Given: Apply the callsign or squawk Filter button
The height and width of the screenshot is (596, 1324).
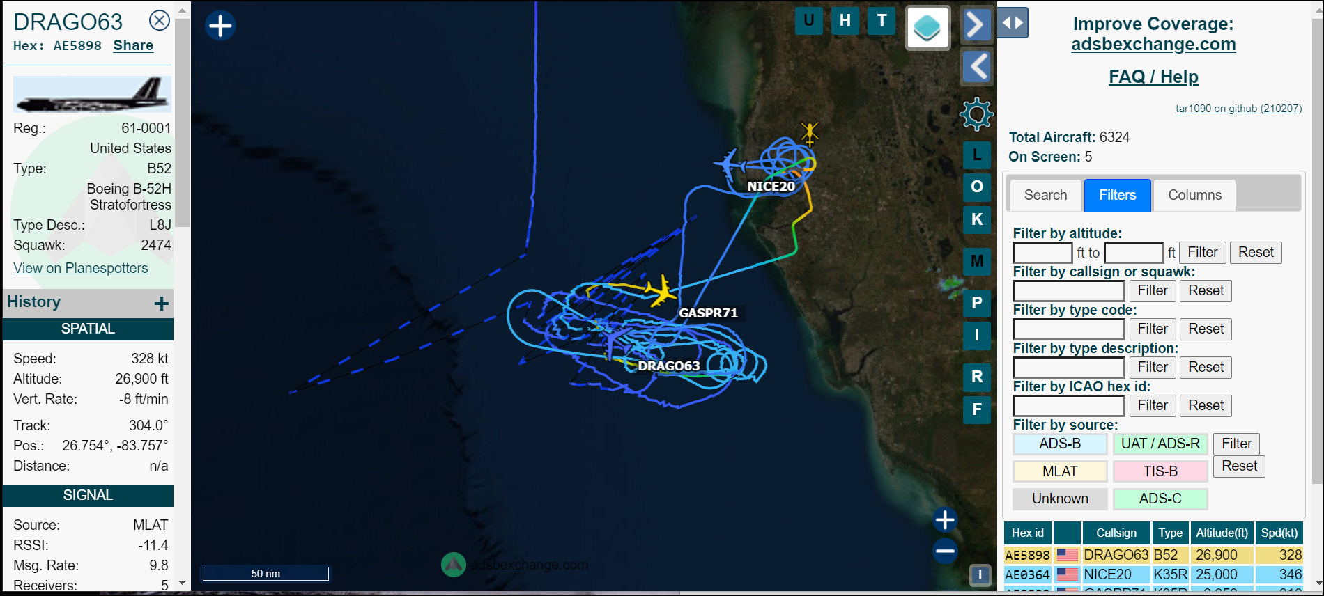Looking at the screenshot, I should point(1153,290).
